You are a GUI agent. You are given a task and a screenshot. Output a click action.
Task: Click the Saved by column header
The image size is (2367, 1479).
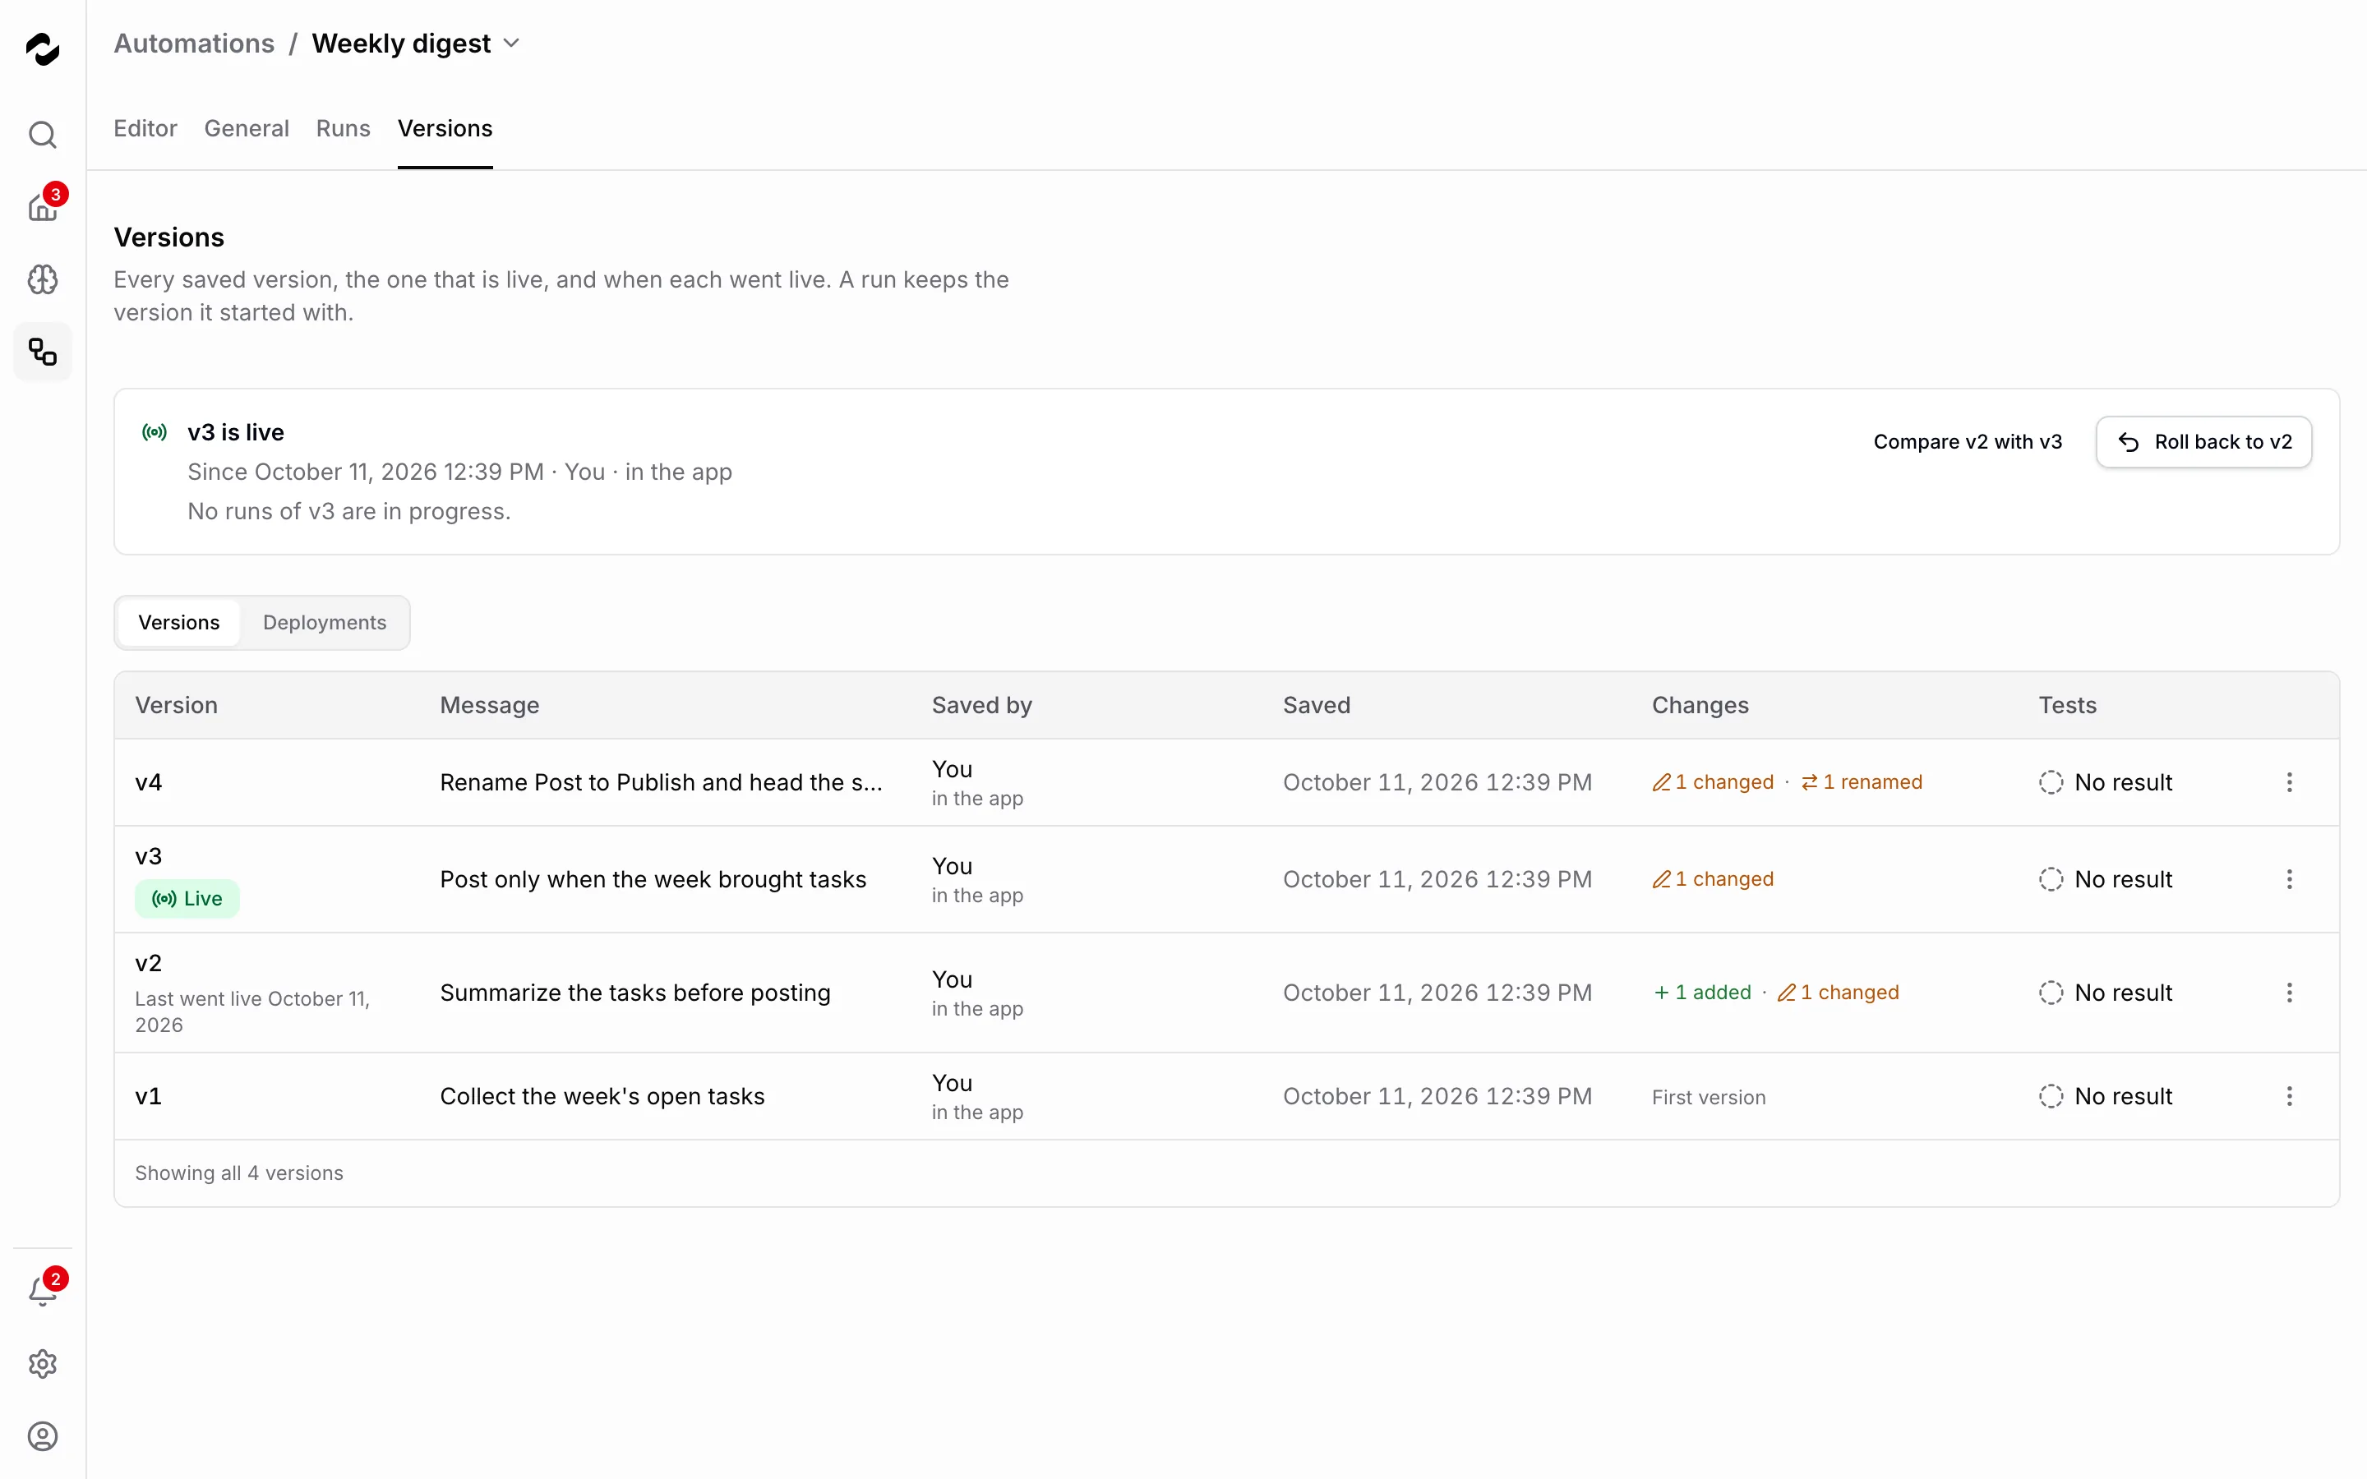pyautogui.click(x=982, y=705)
